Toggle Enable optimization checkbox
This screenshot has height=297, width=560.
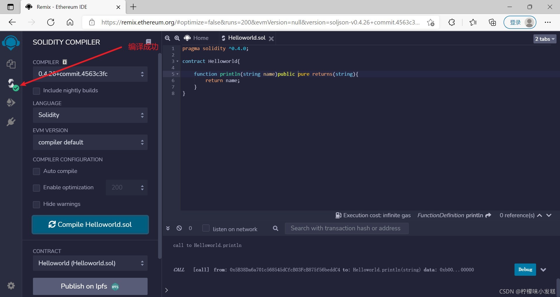coord(36,188)
